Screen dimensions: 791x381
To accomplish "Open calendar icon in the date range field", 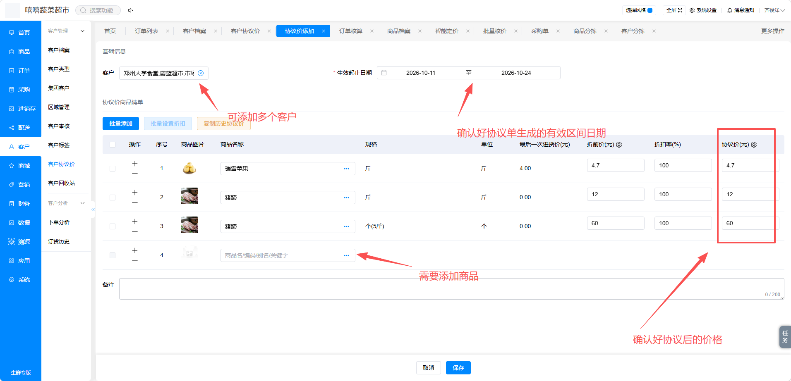I will [384, 73].
